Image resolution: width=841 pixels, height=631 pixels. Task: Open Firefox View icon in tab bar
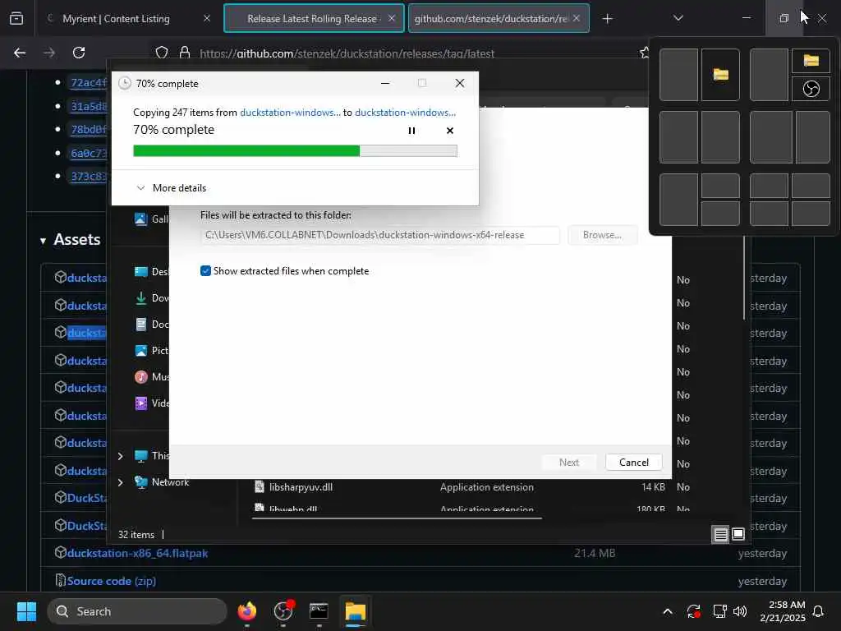16,19
